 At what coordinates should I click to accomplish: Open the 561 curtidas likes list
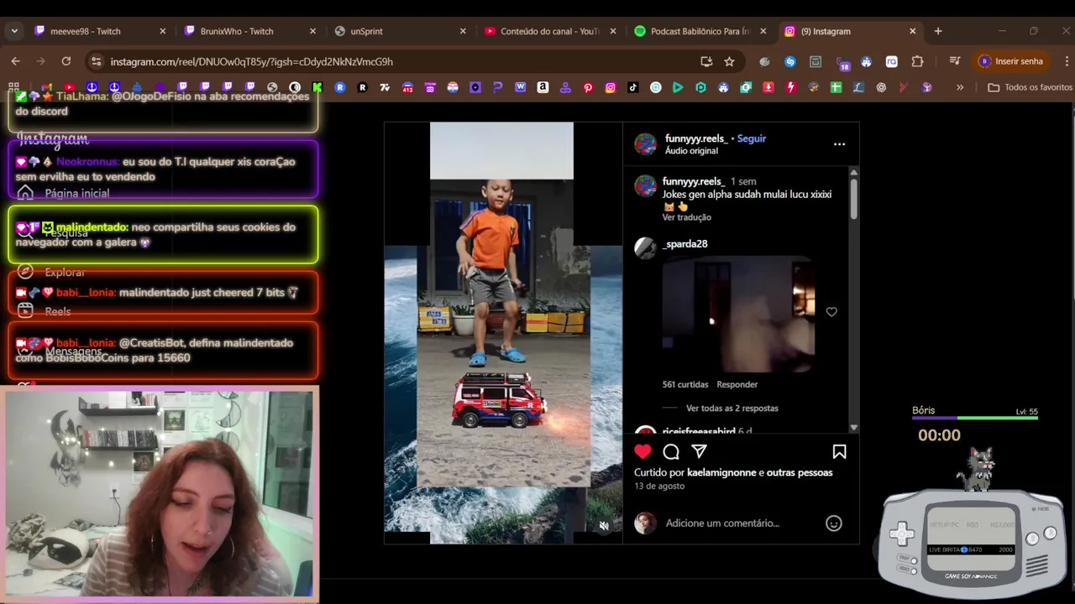(685, 384)
